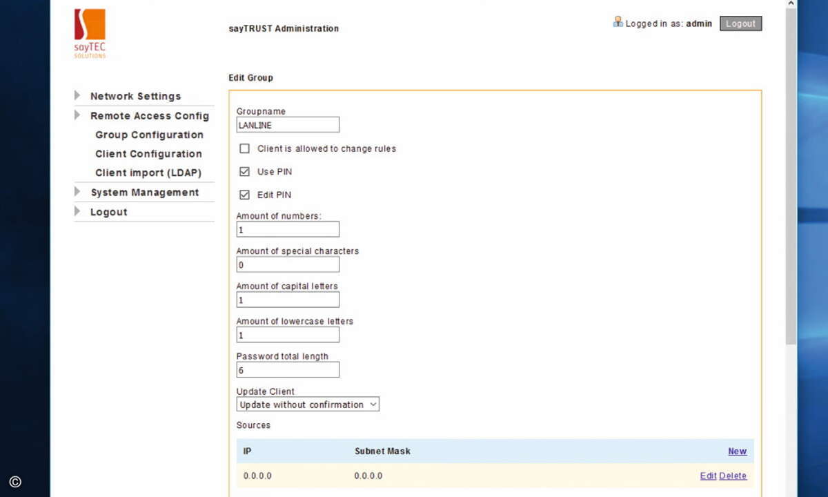Image resolution: width=828 pixels, height=497 pixels.
Task: Select Group Configuration
Action: tap(149, 135)
